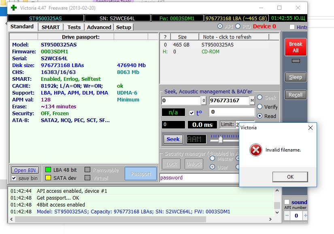Click the Firmware value 0003SDM1
The width and height of the screenshot is (334, 234).
(x=55, y=51)
